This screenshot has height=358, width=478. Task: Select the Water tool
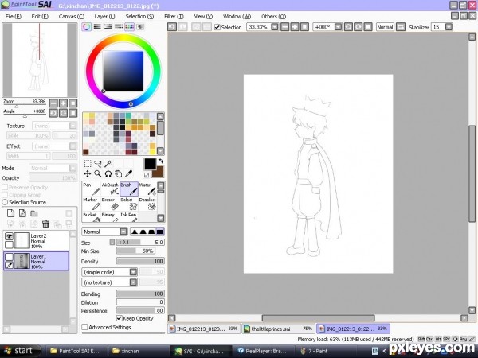pos(147,189)
